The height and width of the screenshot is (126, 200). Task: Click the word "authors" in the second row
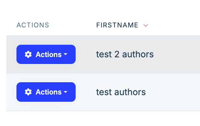point(130,92)
